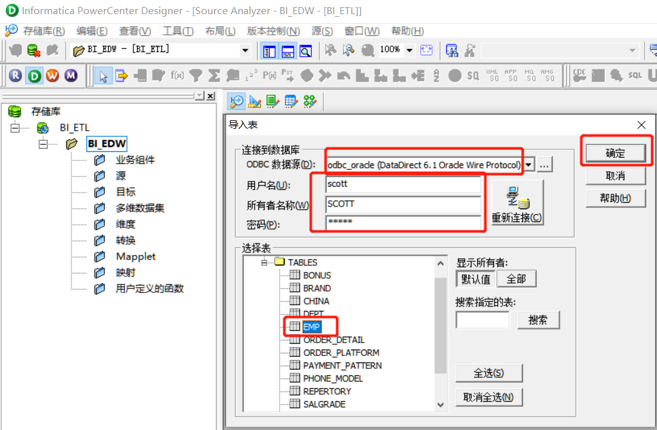This screenshot has width=657, height=430.
Task: Click the Expression f(x) transformation icon
Action: (177, 76)
